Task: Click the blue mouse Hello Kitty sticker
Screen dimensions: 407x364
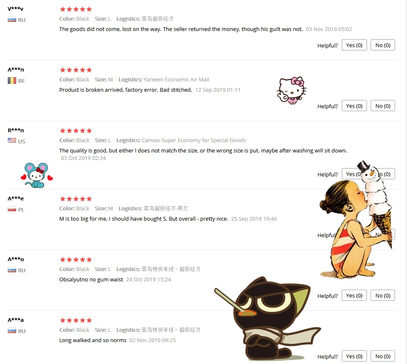Action: [37, 175]
